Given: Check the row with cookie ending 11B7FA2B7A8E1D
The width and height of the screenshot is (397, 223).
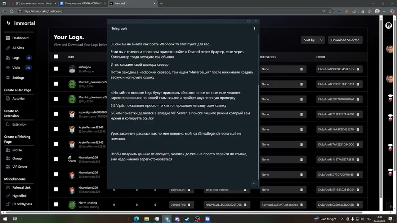Looking at the screenshot, I should (x=56, y=159).
